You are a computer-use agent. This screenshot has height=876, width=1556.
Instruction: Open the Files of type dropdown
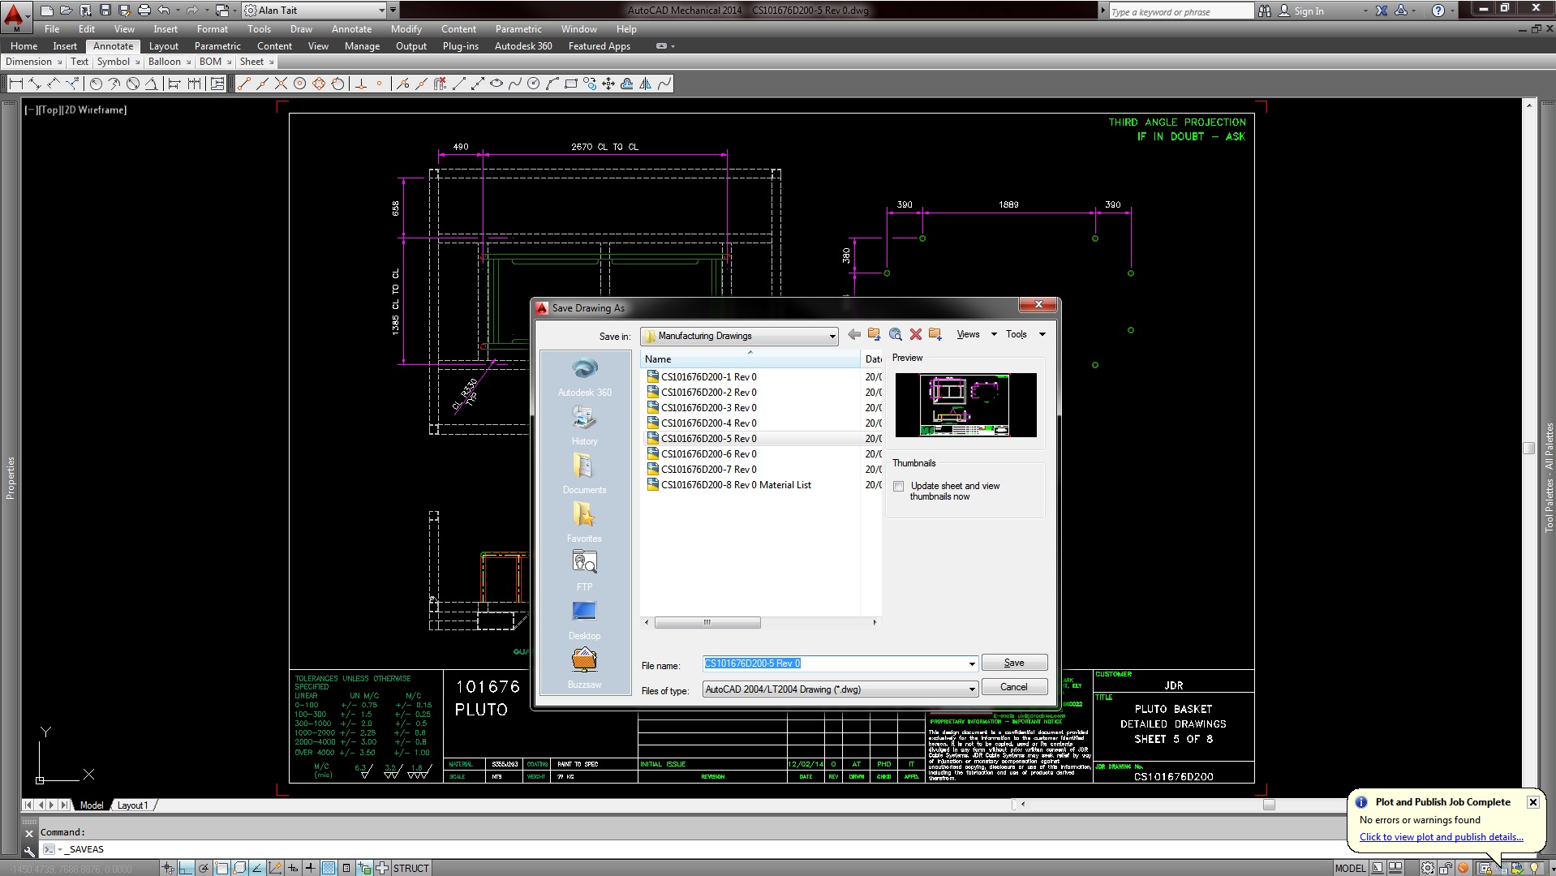(970, 689)
